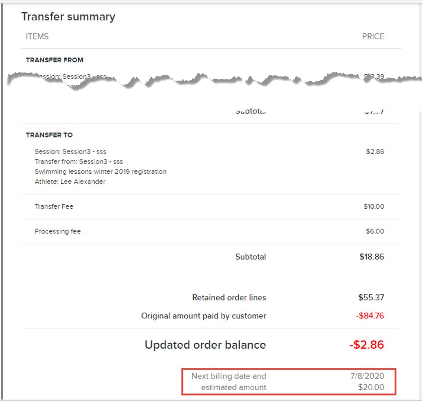This screenshot has height=404, width=422.
Task: Click Swimming lessons winter 2019 registration text
Action: pos(101,171)
